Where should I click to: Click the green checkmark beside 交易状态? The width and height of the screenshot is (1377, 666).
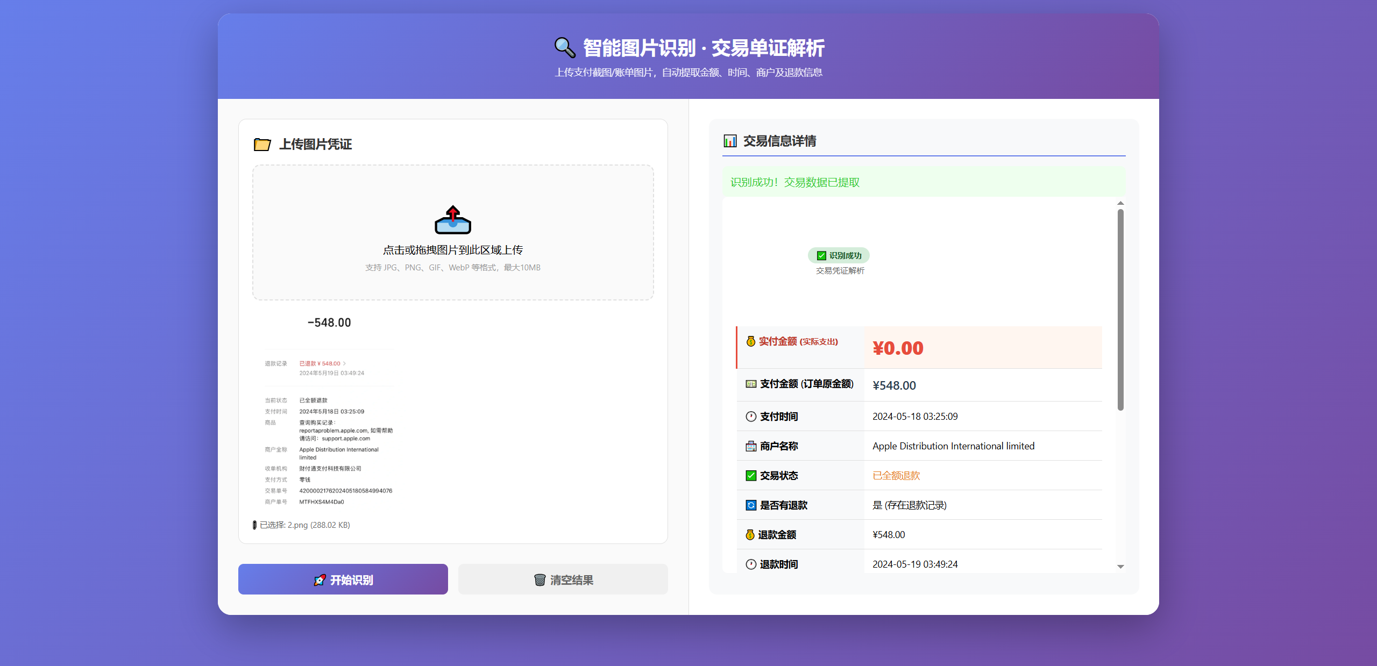pos(751,476)
